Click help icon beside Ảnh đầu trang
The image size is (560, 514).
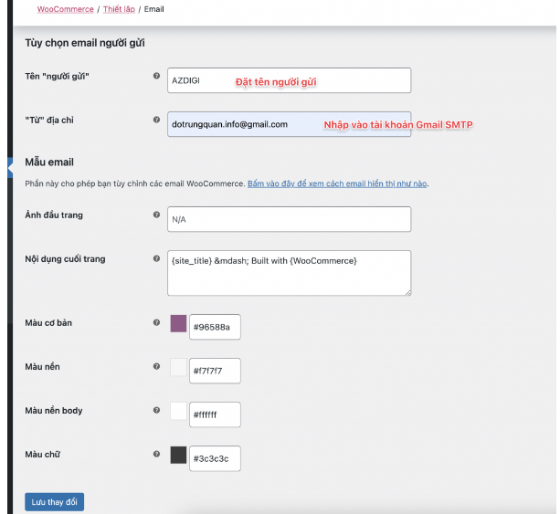[156, 215]
